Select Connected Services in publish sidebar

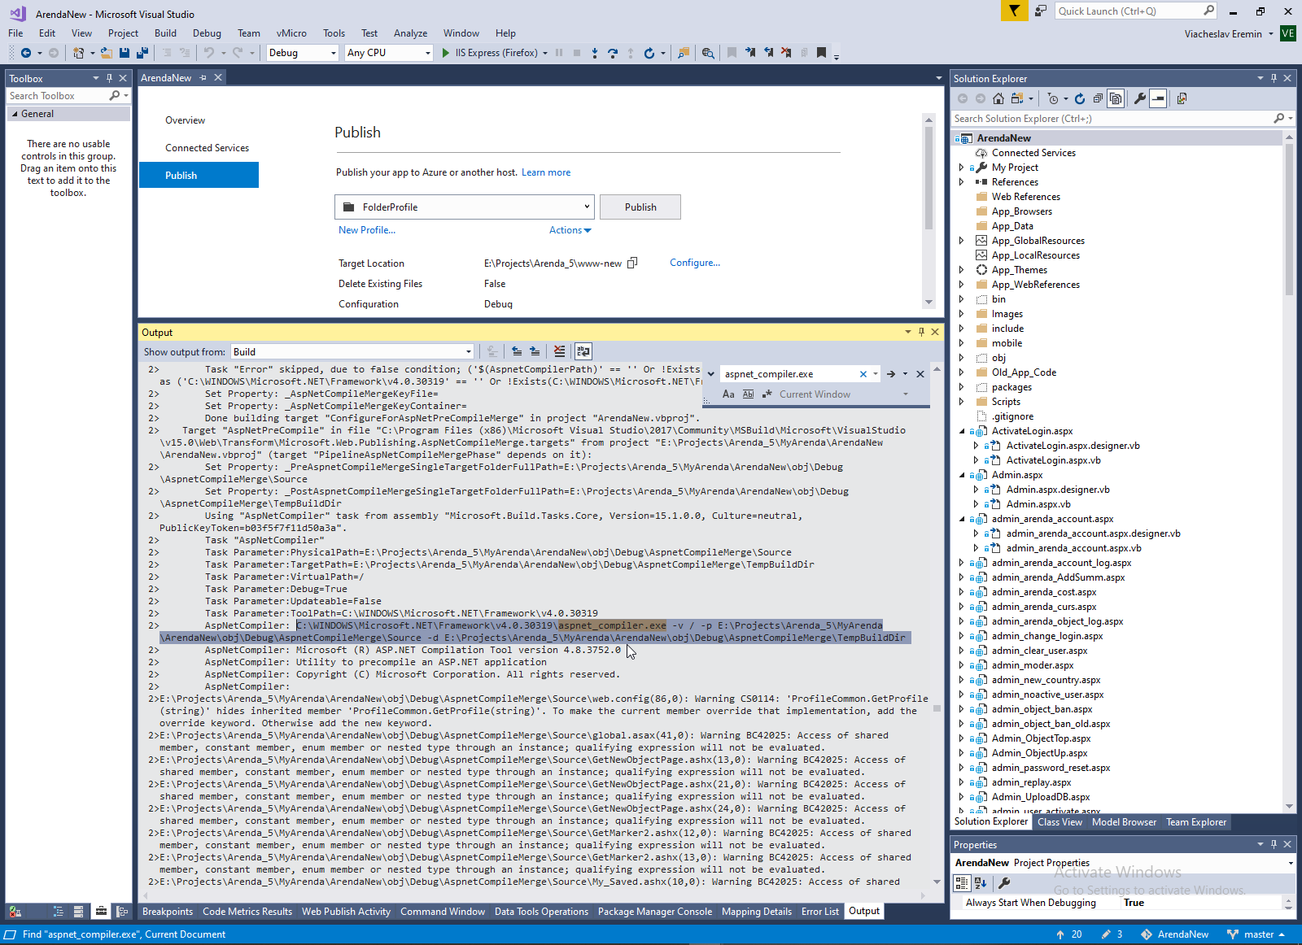click(x=207, y=148)
